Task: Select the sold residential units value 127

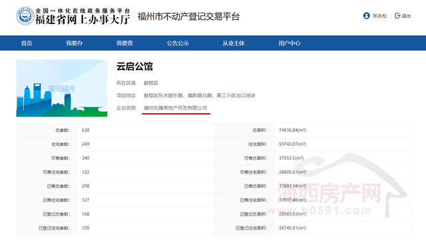Action: [x=86, y=200]
